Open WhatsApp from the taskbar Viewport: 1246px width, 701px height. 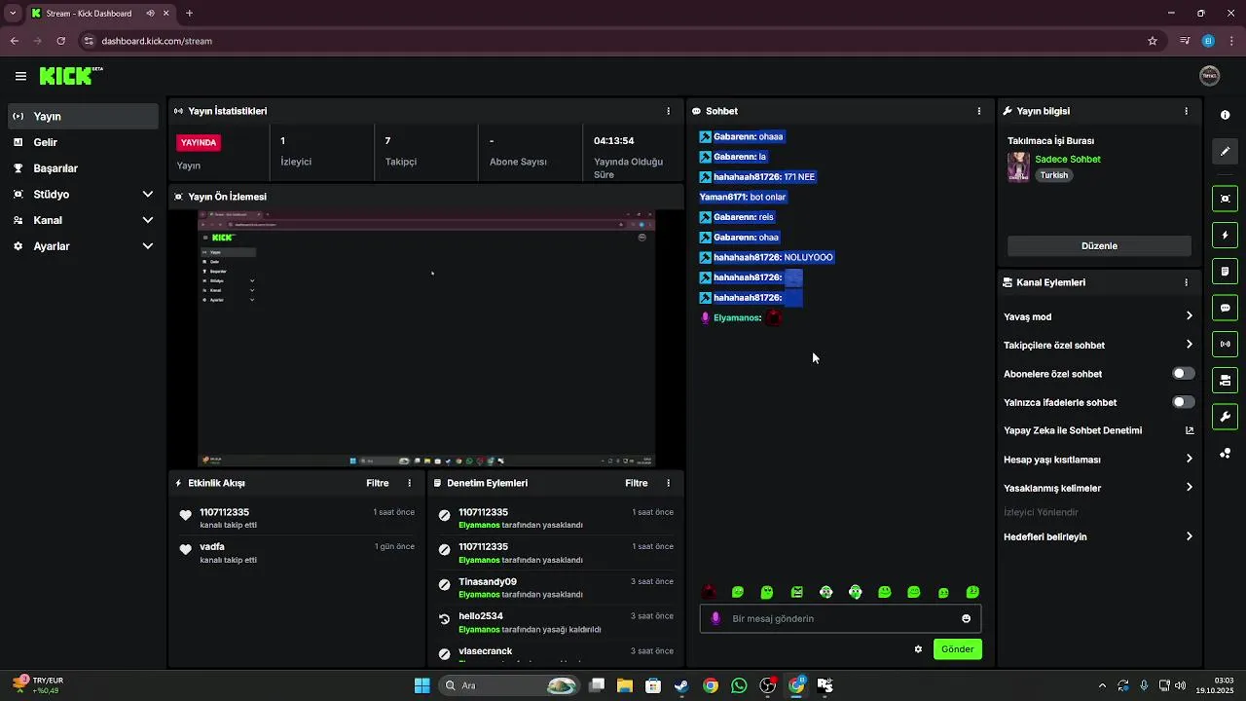tap(739, 685)
